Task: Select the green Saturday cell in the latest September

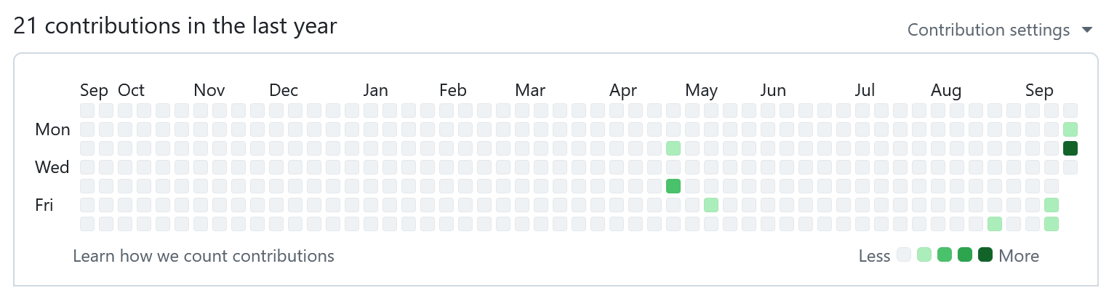Action: pyautogui.click(x=1051, y=224)
